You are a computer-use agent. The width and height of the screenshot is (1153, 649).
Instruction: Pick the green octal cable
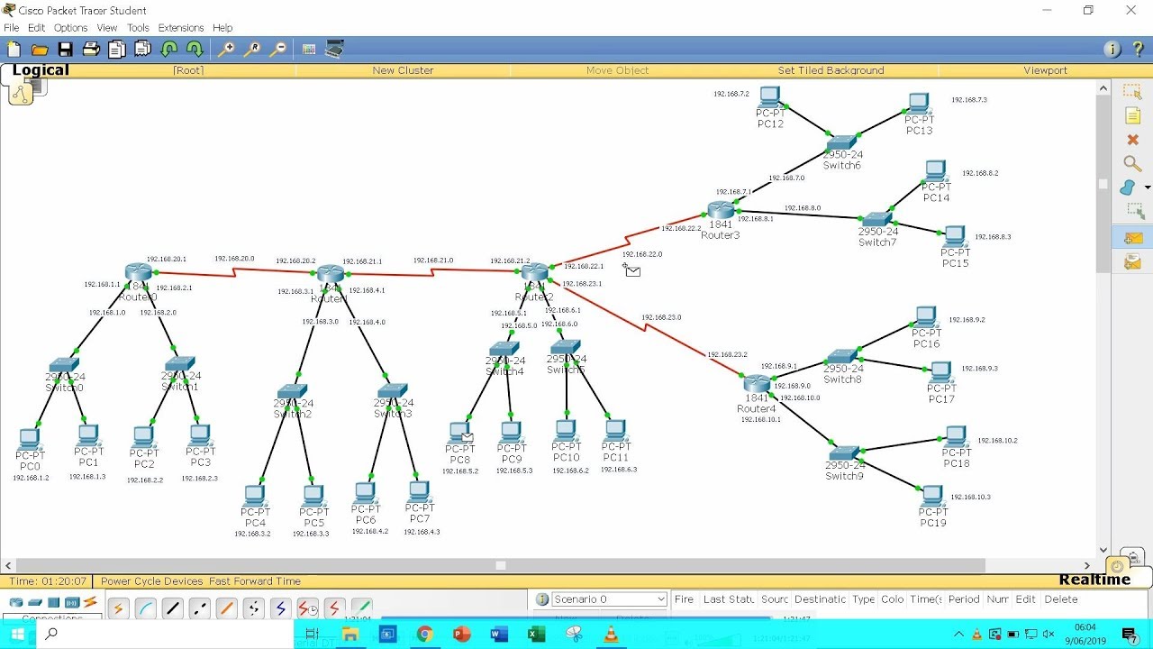point(361,608)
